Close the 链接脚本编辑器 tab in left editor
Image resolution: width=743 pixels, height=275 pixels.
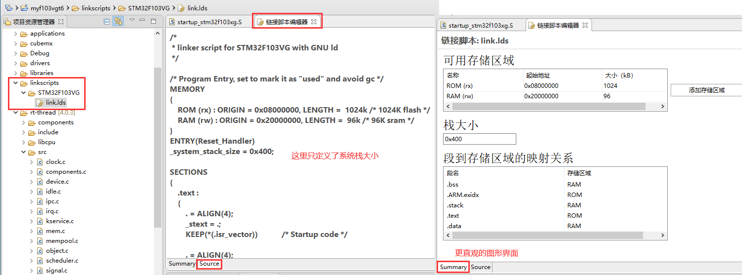coord(313,22)
